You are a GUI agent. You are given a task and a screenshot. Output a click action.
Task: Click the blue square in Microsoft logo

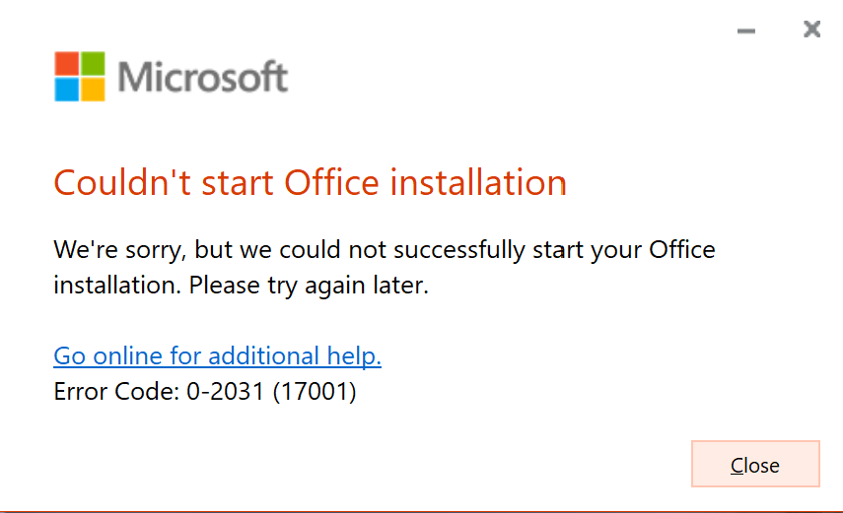[67, 90]
